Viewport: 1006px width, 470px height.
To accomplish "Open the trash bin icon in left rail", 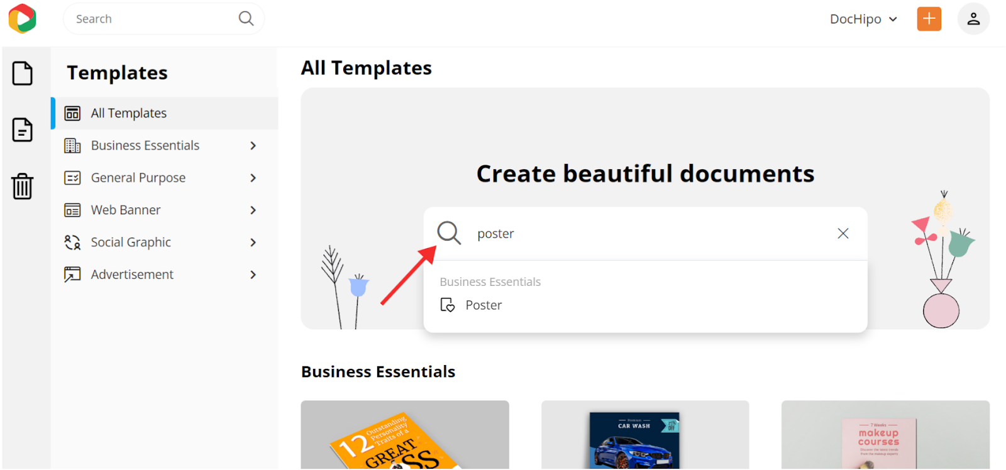I will tap(23, 186).
